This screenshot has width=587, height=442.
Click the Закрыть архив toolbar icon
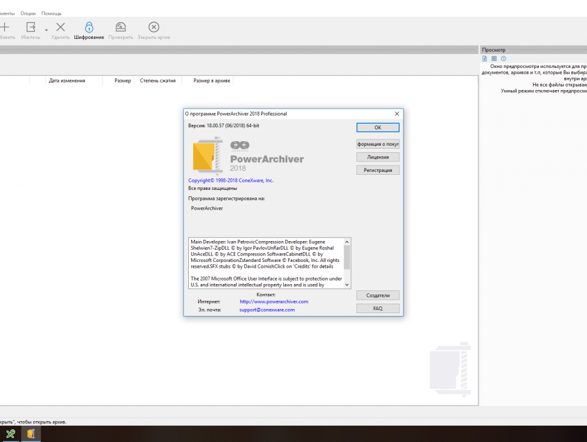[x=154, y=27]
